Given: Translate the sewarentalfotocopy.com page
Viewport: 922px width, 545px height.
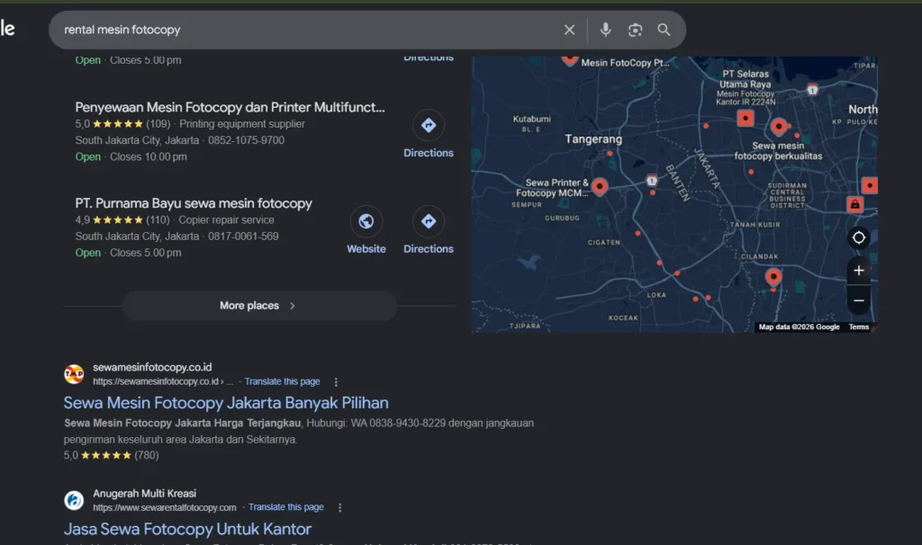Looking at the screenshot, I should [x=285, y=507].
